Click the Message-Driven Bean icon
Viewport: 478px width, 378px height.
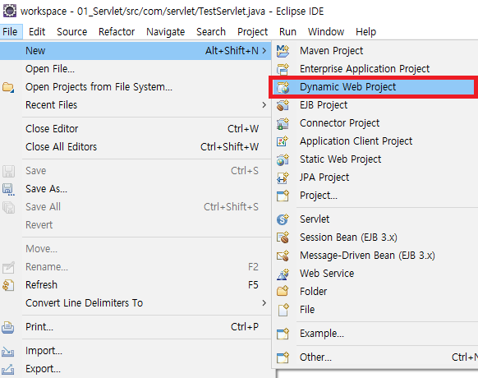tap(283, 256)
